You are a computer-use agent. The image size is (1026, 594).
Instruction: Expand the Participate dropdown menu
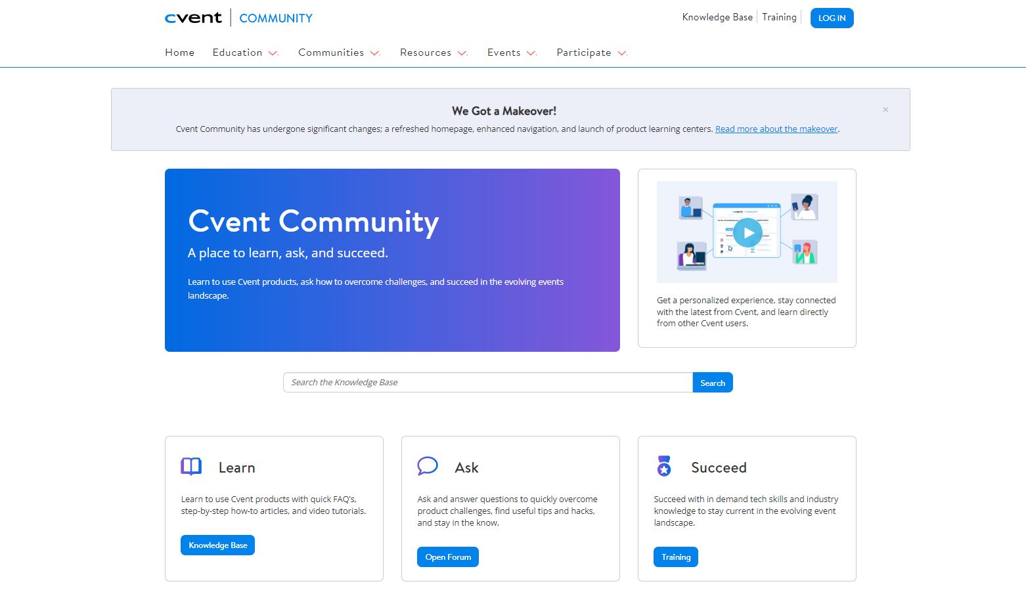coord(591,53)
